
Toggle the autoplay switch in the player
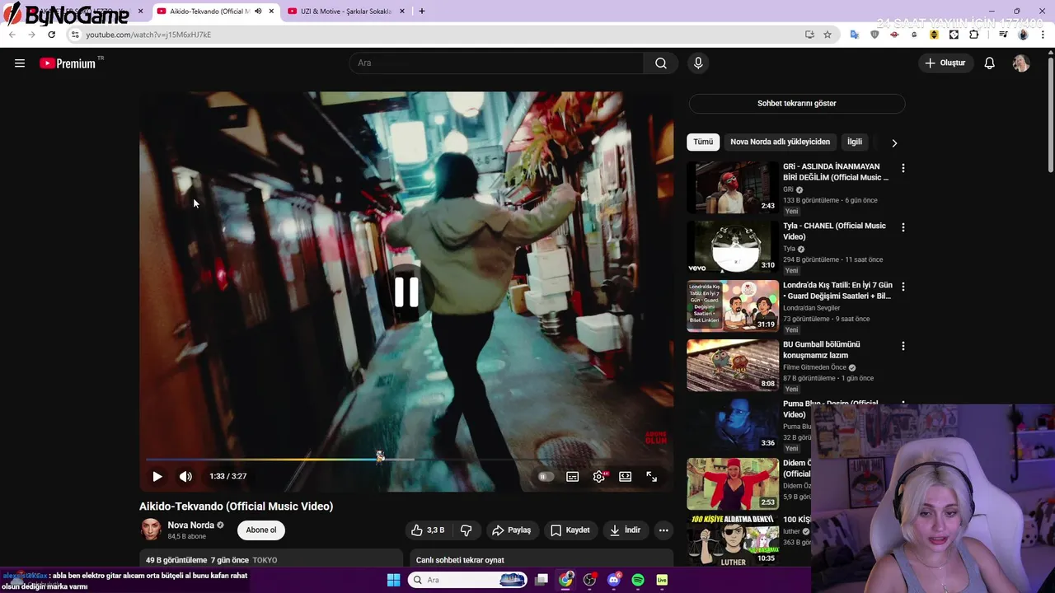pos(545,477)
